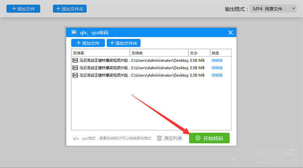Click the second row's 待转换 status

(217, 68)
